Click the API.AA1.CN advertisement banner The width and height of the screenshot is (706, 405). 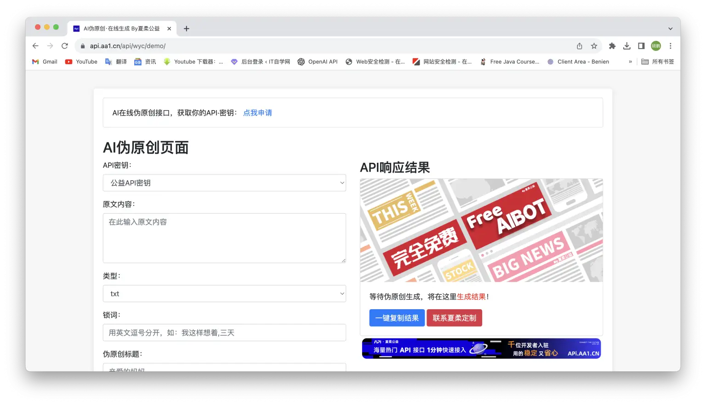click(x=481, y=349)
